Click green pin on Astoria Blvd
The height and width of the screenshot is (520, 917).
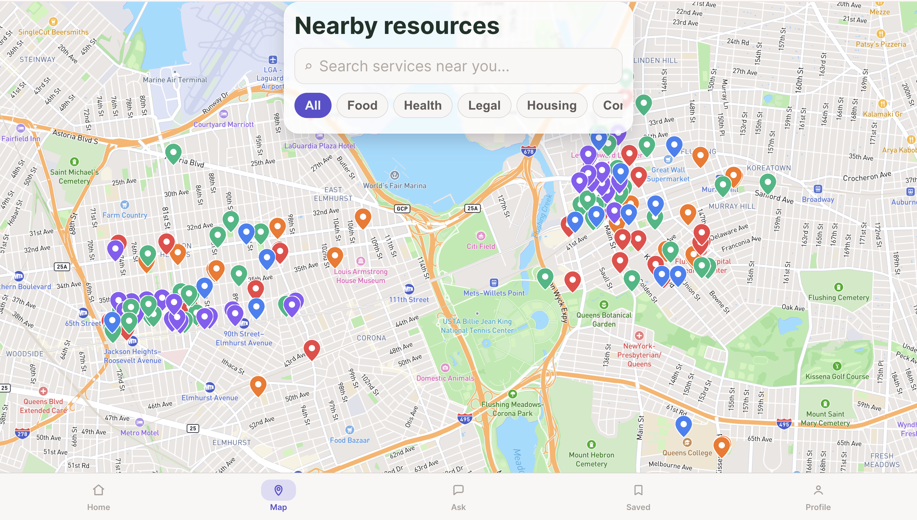pyautogui.click(x=173, y=153)
